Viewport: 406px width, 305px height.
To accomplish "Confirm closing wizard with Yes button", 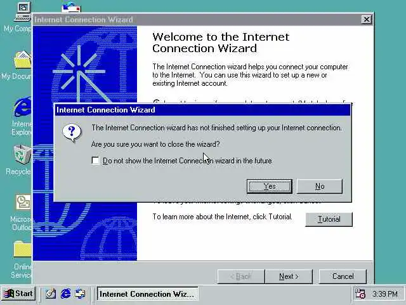I will click(x=269, y=186).
